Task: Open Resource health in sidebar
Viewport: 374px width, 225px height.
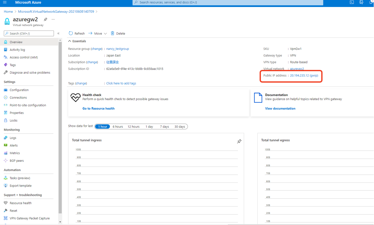Action: coord(21,203)
